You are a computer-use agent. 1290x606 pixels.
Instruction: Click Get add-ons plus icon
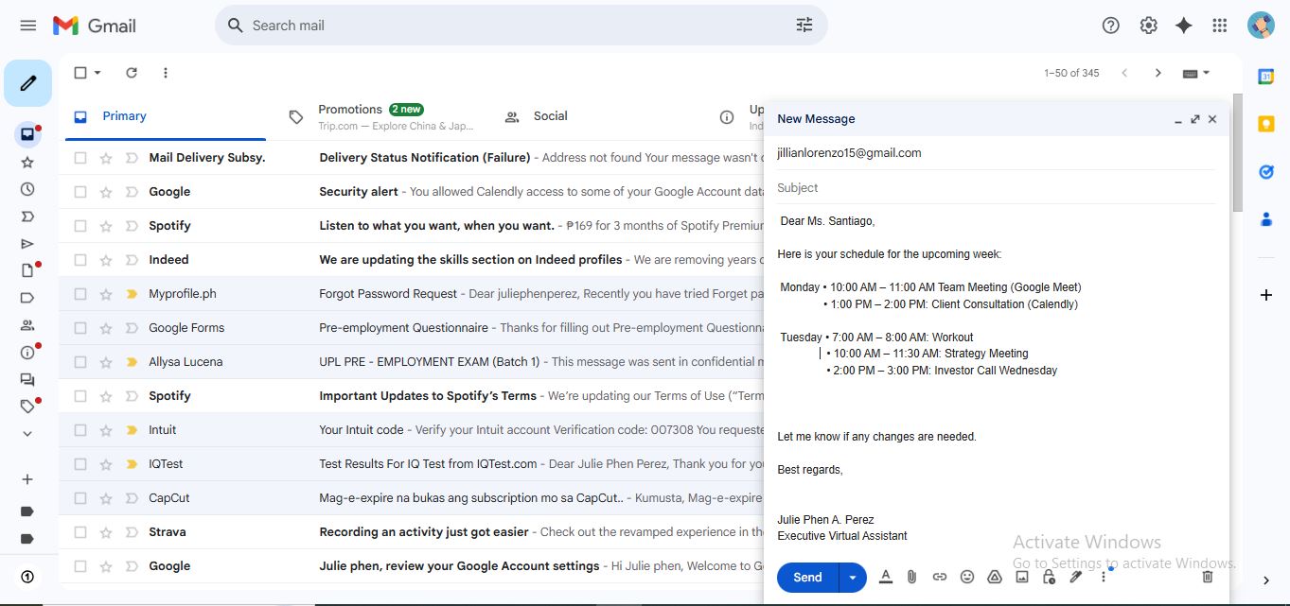click(1265, 295)
